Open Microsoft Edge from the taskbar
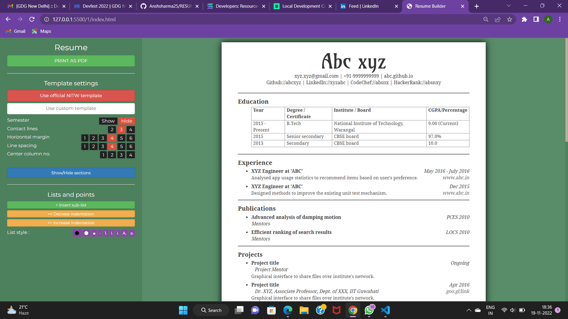 click(288, 310)
